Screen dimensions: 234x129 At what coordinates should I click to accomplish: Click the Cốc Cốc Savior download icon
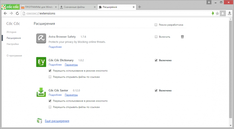(x=41, y=92)
